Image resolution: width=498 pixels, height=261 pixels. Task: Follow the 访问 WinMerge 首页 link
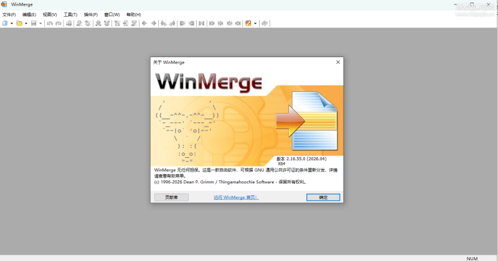coord(236,197)
